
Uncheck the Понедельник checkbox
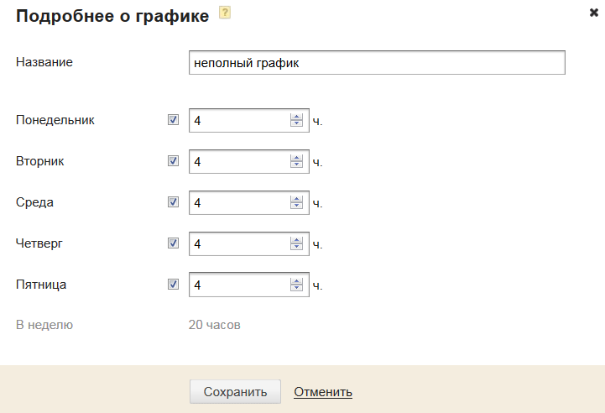tap(174, 120)
